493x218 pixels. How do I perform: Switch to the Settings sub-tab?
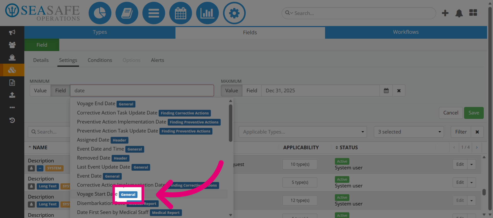[68, 60]
